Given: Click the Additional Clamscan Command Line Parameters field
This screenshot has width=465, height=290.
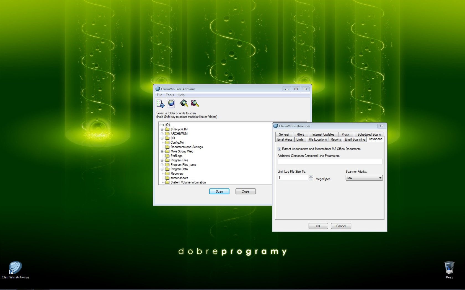Looking at the screenshot, I should tap(330, 162).
